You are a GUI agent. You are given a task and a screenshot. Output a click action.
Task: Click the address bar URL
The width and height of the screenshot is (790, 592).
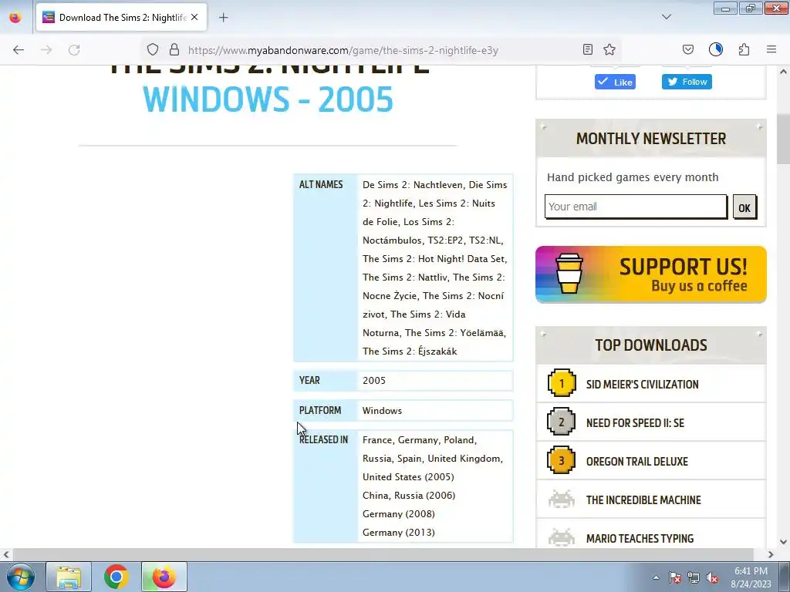tap(343, 50)
